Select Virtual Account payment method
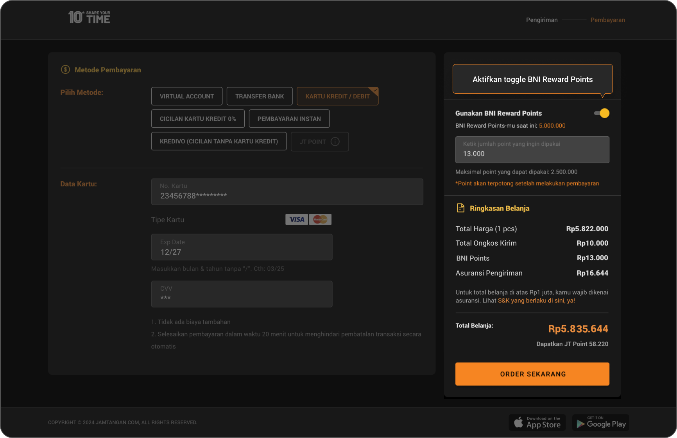 [187, 96]
